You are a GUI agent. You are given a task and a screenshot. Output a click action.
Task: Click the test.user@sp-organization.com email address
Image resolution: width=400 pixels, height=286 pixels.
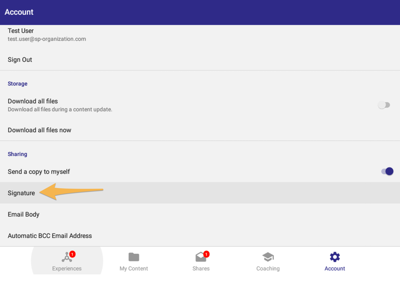pos(47,39)
